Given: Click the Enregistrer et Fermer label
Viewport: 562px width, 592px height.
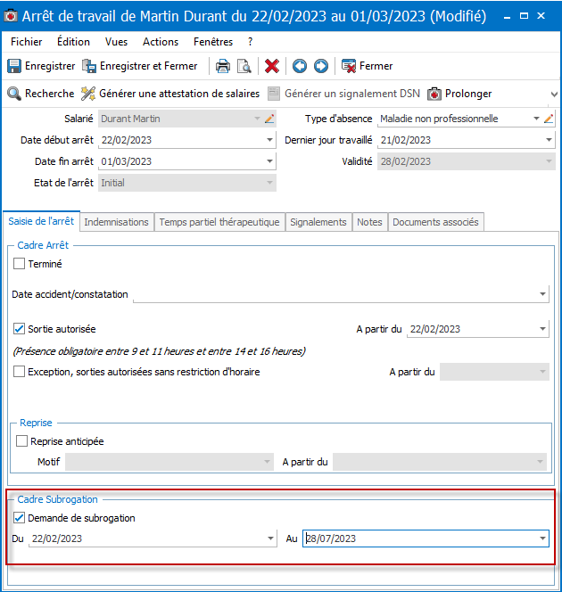Looking at the screenshot, I should tap(148, 66).
